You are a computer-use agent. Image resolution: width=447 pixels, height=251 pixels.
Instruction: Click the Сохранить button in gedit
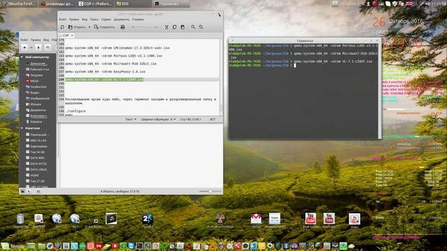coord(104,27)
